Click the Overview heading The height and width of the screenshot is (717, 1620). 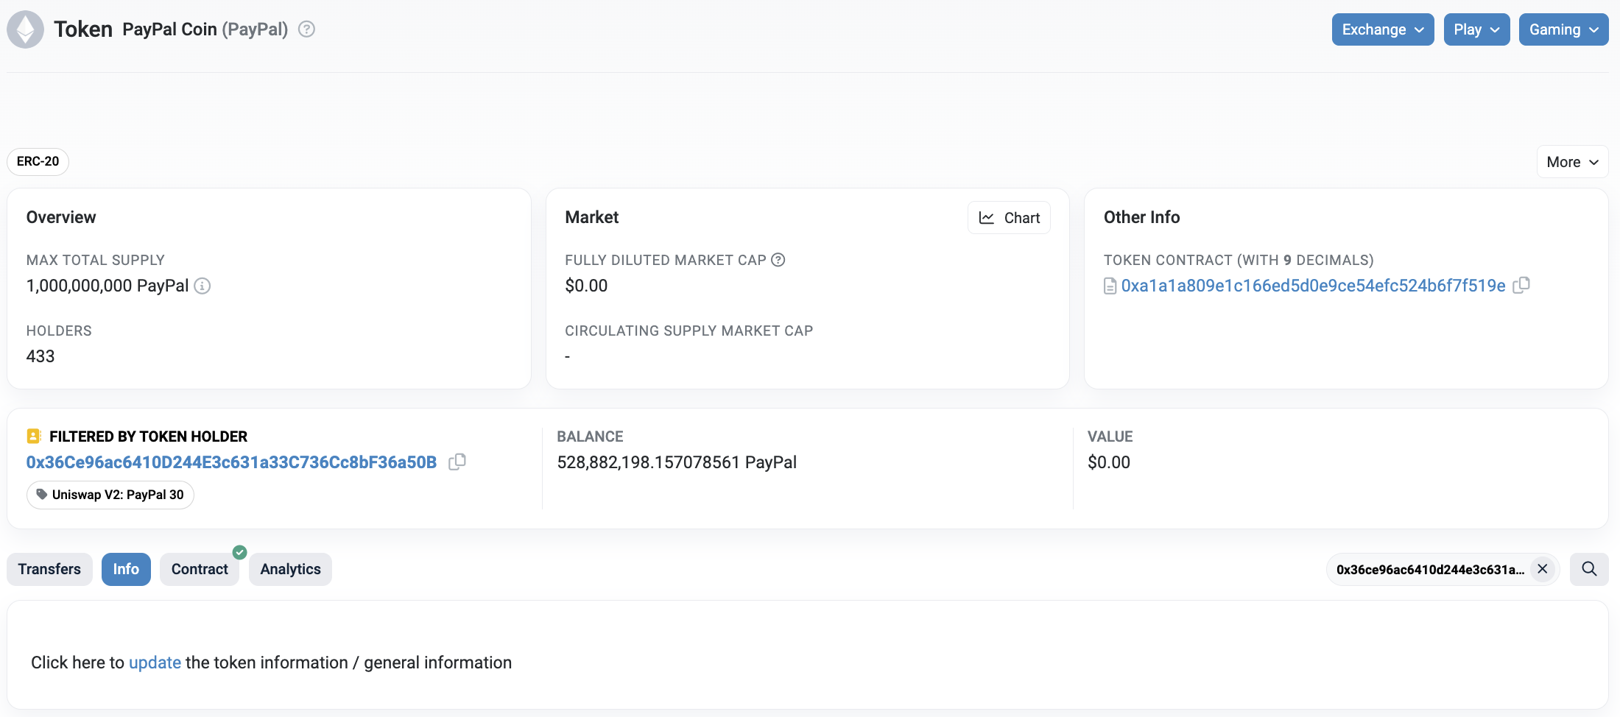point(61,217)
